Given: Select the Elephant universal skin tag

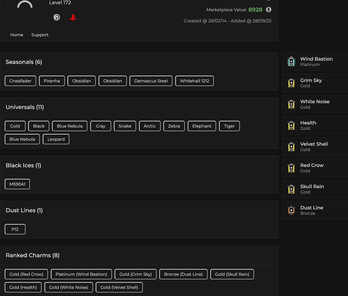Looking at the screenshot, I should point(202,126).
